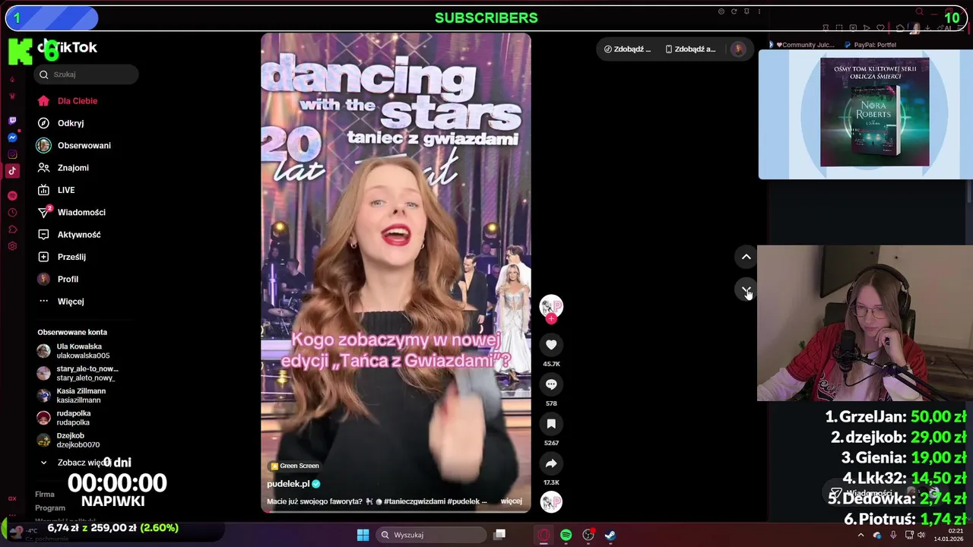Open the Prześlij upload page
This screenshot has width=973, height=547.
tap(71, 257)
